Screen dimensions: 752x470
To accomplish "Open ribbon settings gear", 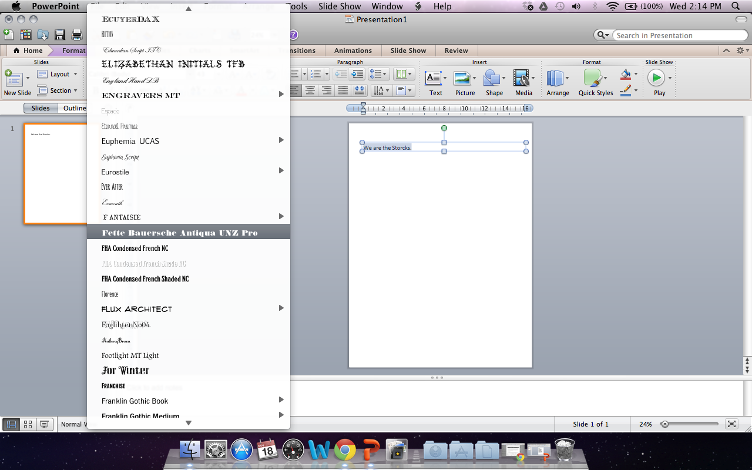I will click(x=741, y=51).
